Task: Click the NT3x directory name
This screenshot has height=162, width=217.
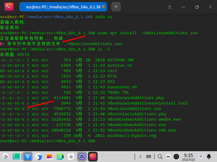Action: point(112,76)
